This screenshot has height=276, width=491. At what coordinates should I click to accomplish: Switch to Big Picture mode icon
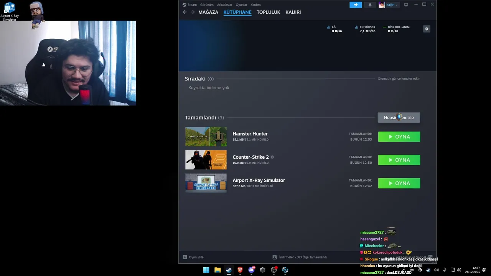(x=406, y=5)
